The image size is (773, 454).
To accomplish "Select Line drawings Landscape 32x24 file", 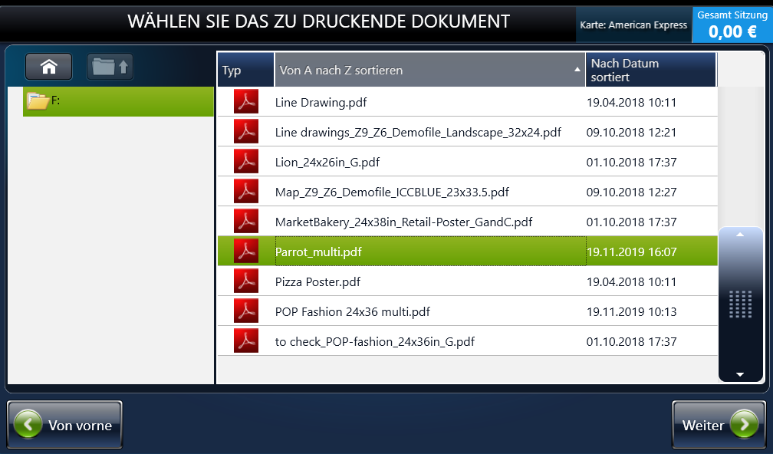I will point(418,132).
